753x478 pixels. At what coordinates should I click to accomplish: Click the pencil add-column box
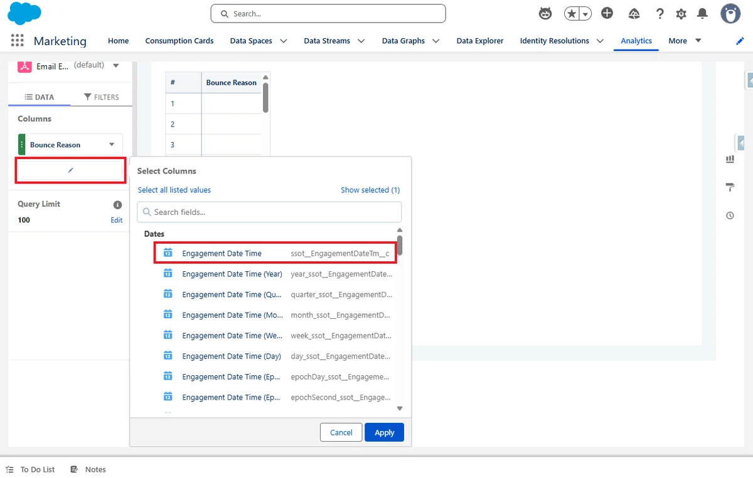tap(70, 170)
